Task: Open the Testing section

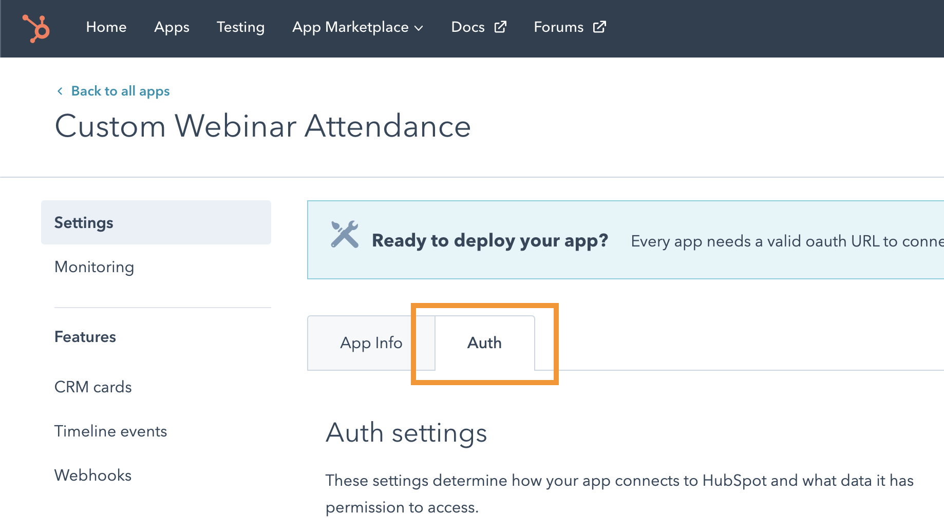Action: (240, 28)
